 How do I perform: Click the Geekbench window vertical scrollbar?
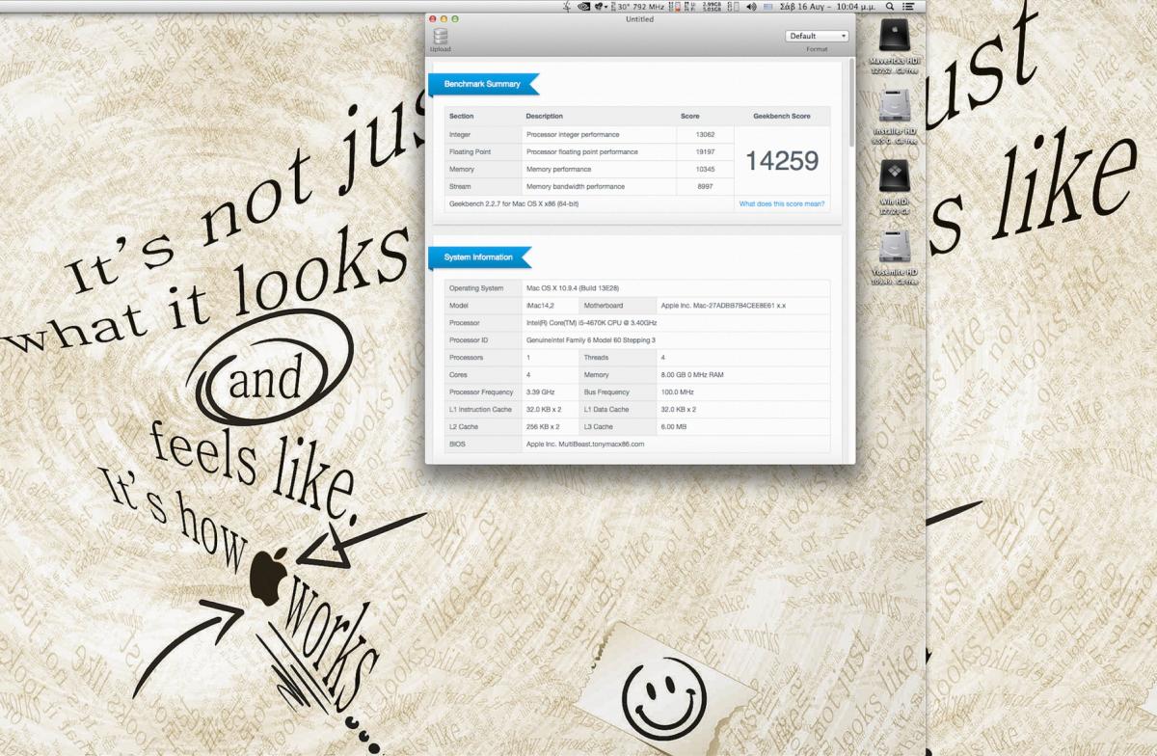[851, 102]
